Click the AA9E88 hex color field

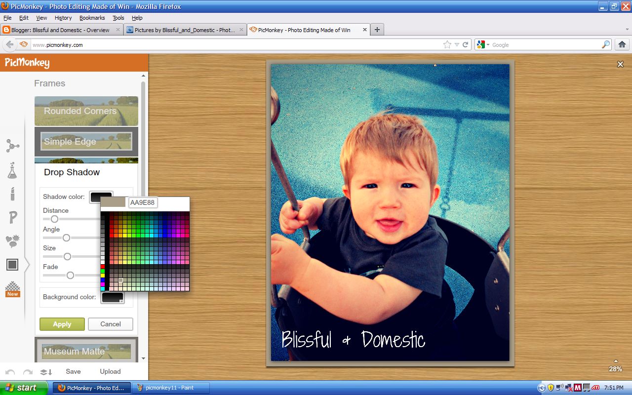(143, 202)
